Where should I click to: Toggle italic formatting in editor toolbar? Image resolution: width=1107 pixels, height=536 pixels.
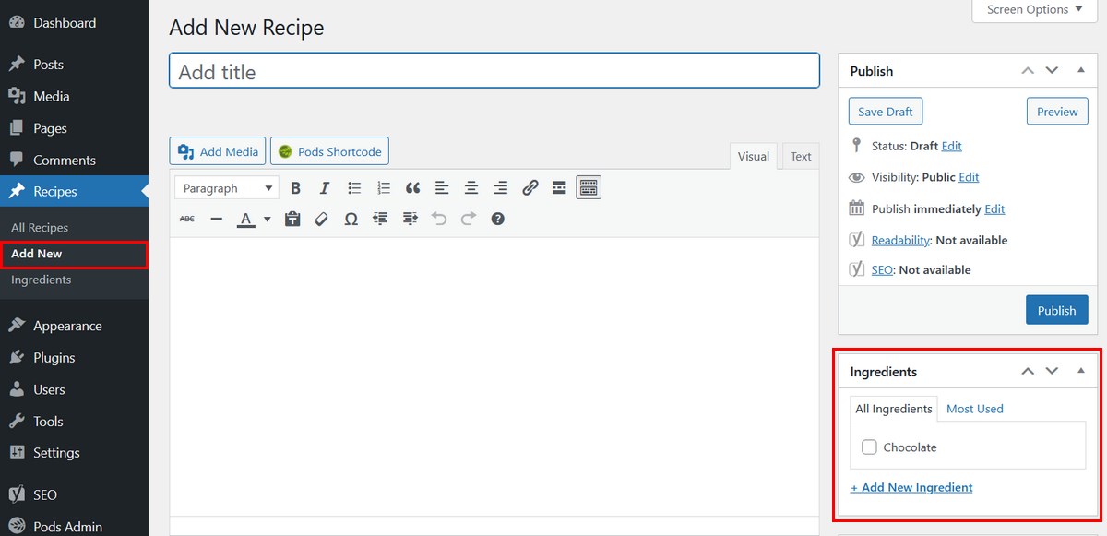[x=325, y=188]
